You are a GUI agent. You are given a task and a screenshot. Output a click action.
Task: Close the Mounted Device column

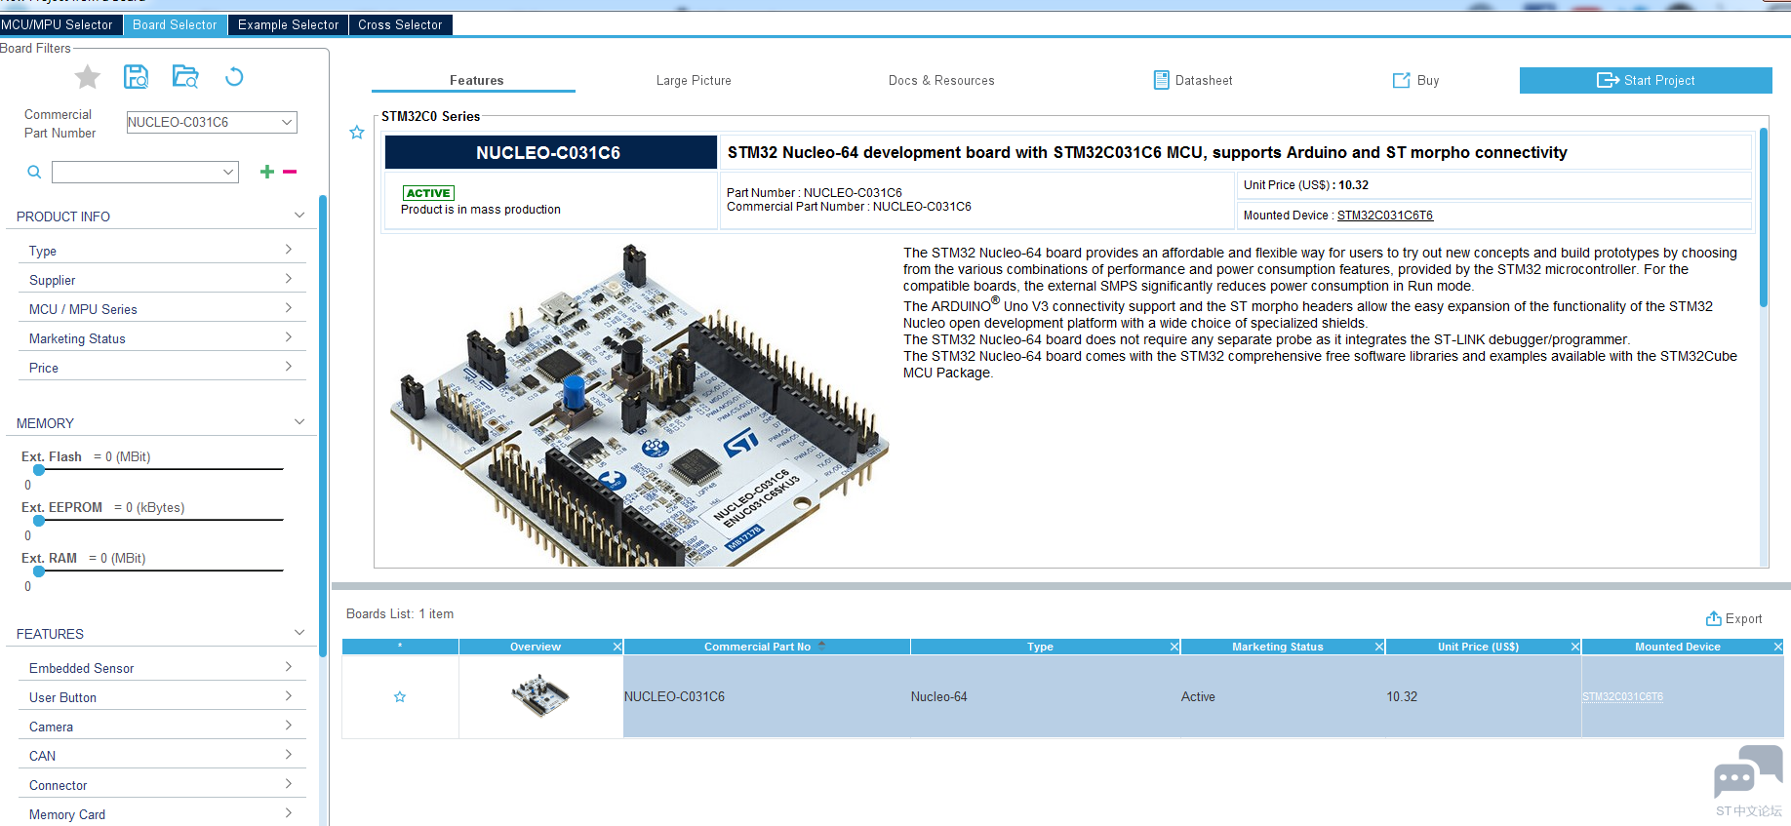coord(1778,647)
